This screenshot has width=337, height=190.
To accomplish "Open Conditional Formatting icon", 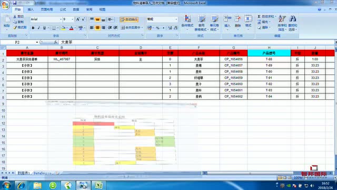I will point(187,19).
